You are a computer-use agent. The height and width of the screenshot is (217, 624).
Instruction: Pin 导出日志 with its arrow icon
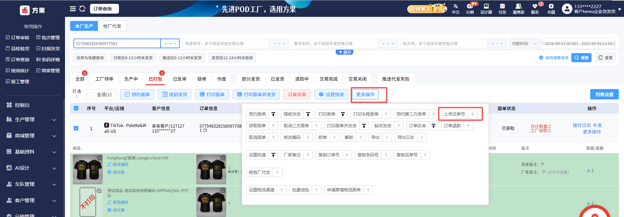(x=422, y=137)
